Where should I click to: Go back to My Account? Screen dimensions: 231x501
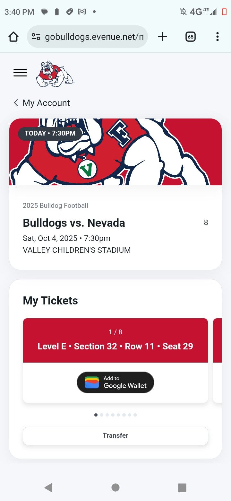pos(42,103)
